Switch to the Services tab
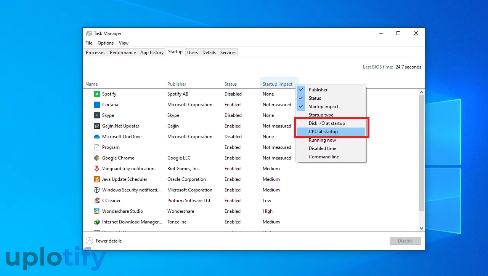488x276 pixels. [x=228, y=53]
